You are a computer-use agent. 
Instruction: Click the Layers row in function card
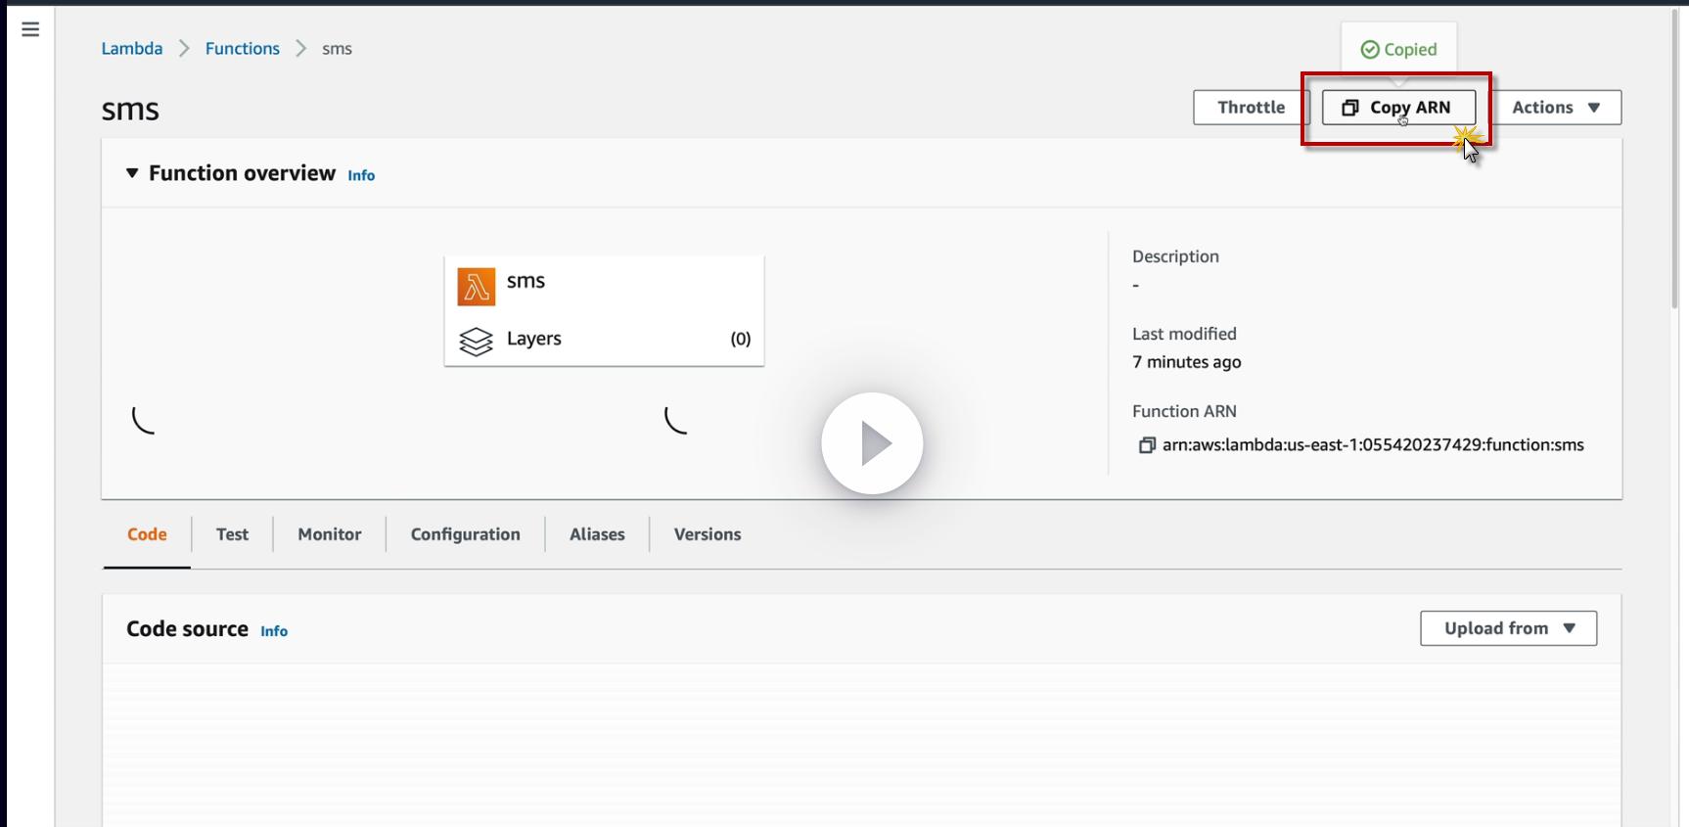(605, 340)
